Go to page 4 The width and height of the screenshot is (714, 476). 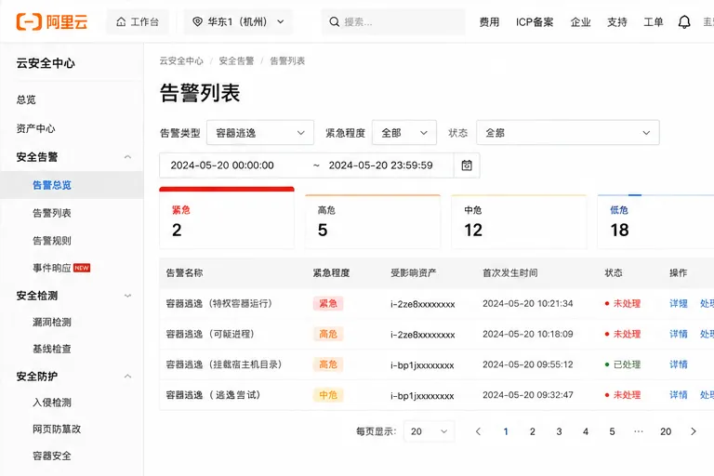586,431
